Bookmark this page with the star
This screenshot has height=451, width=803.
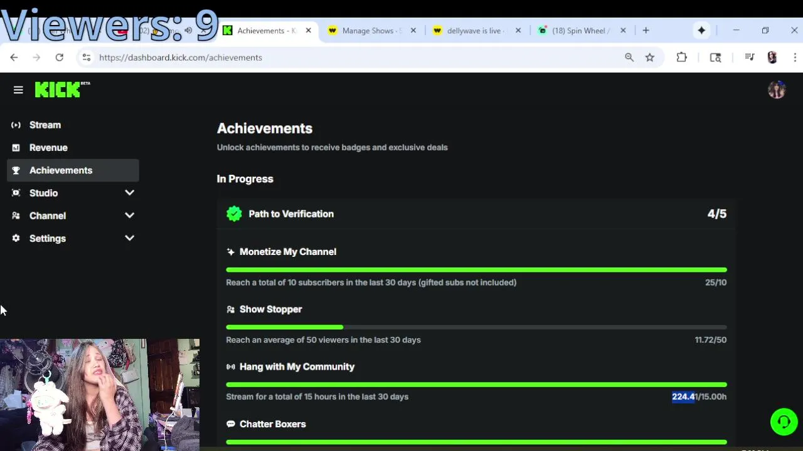(650, 58)
